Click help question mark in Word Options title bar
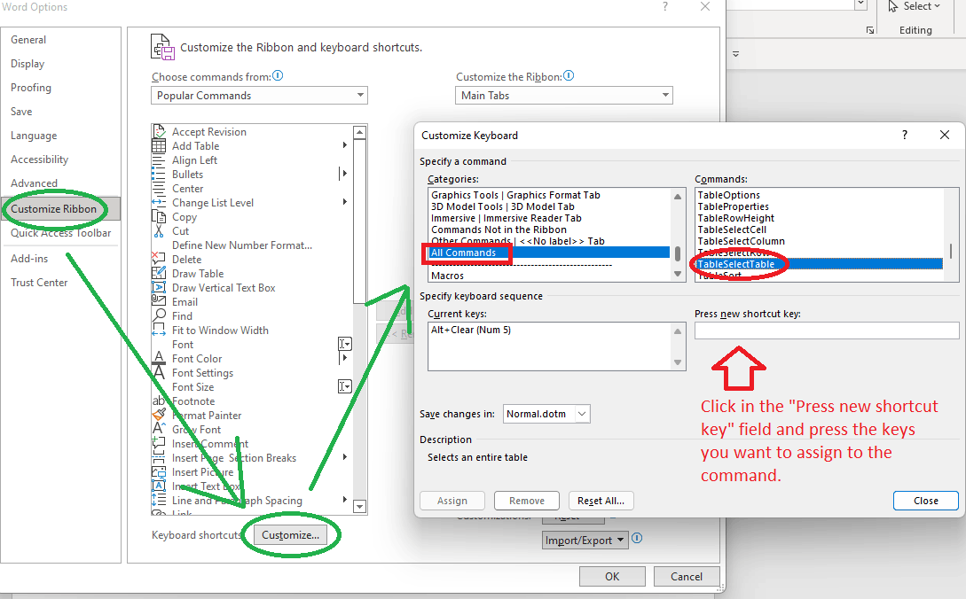 (x=664, y=6)
